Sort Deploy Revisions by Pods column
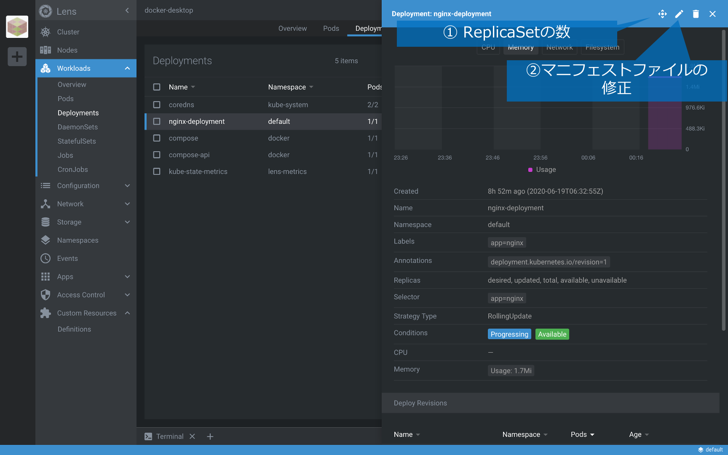This screenshot has width=728, height=455. (x=582, y=434)
